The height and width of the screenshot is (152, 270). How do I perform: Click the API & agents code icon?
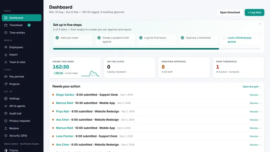point(6,106)
